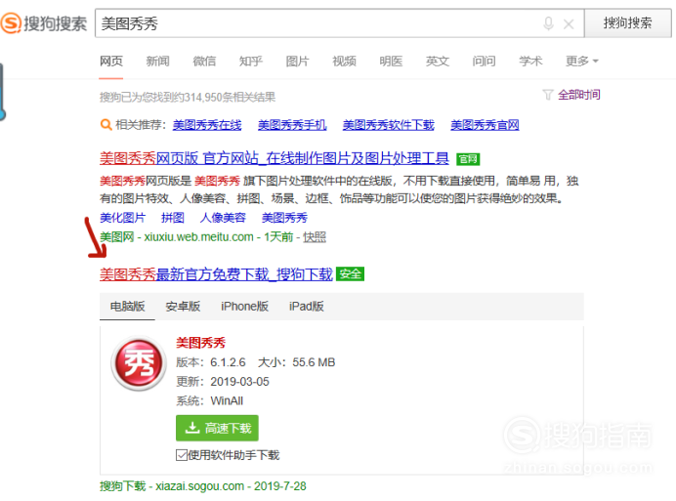This screenshot has width=676, height=501.
Task: Switch to the 英文 tab
Action: click(438, 61)
